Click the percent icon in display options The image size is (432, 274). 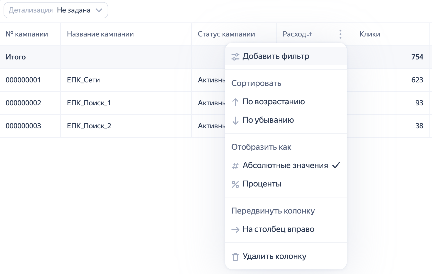click(235, 184)
